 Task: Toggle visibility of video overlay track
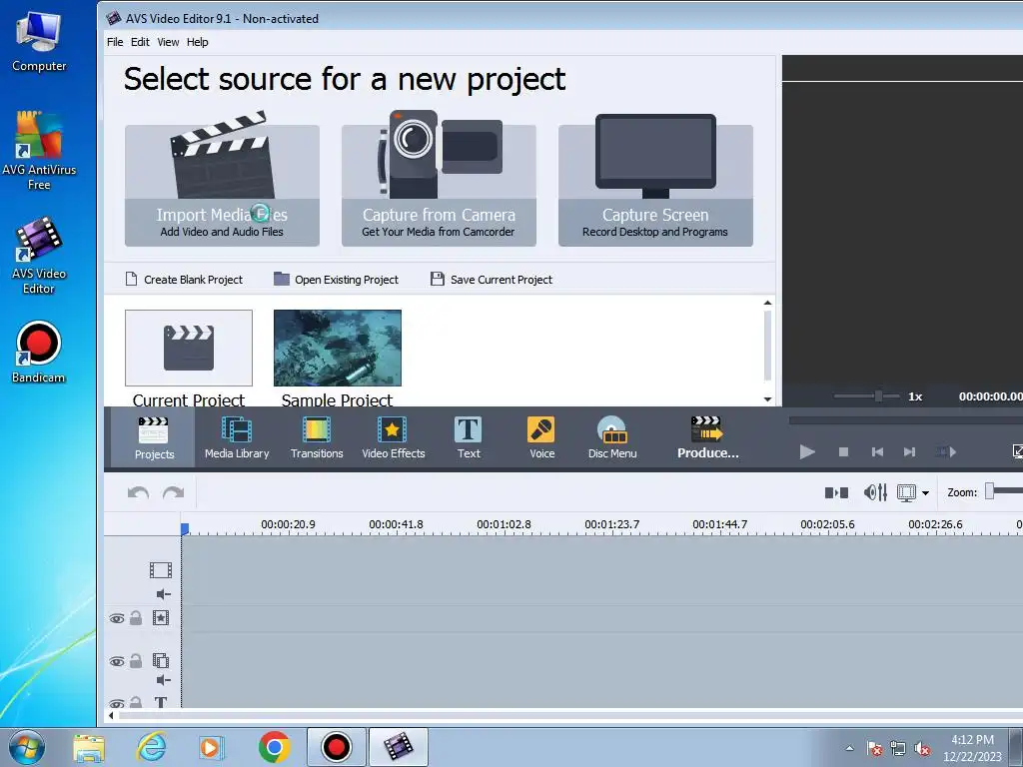pos(117,661)
